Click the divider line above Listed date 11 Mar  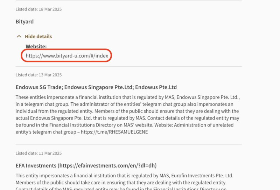128,144
